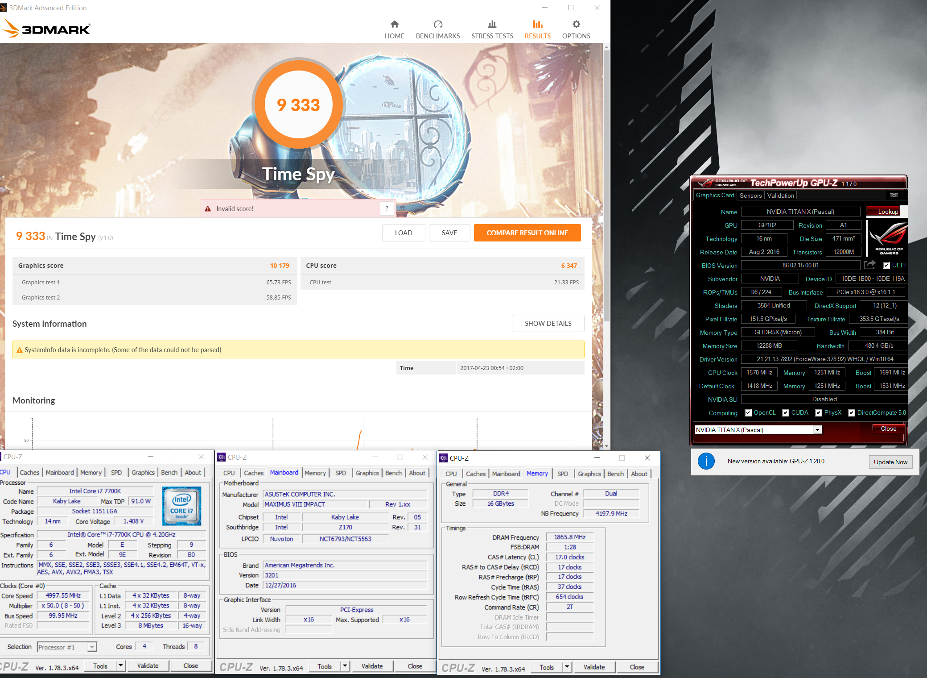Open Stress Tests chart icon
The width and height of the screenshot is (927, 678).
(492, 24)
